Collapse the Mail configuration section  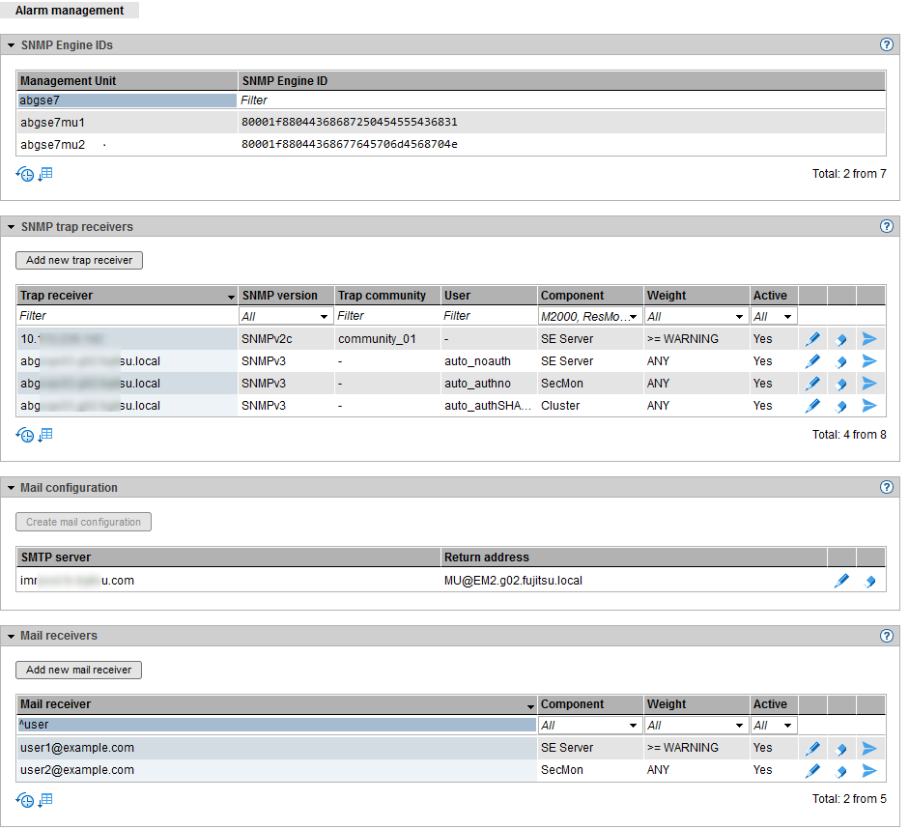coord(11,488)
